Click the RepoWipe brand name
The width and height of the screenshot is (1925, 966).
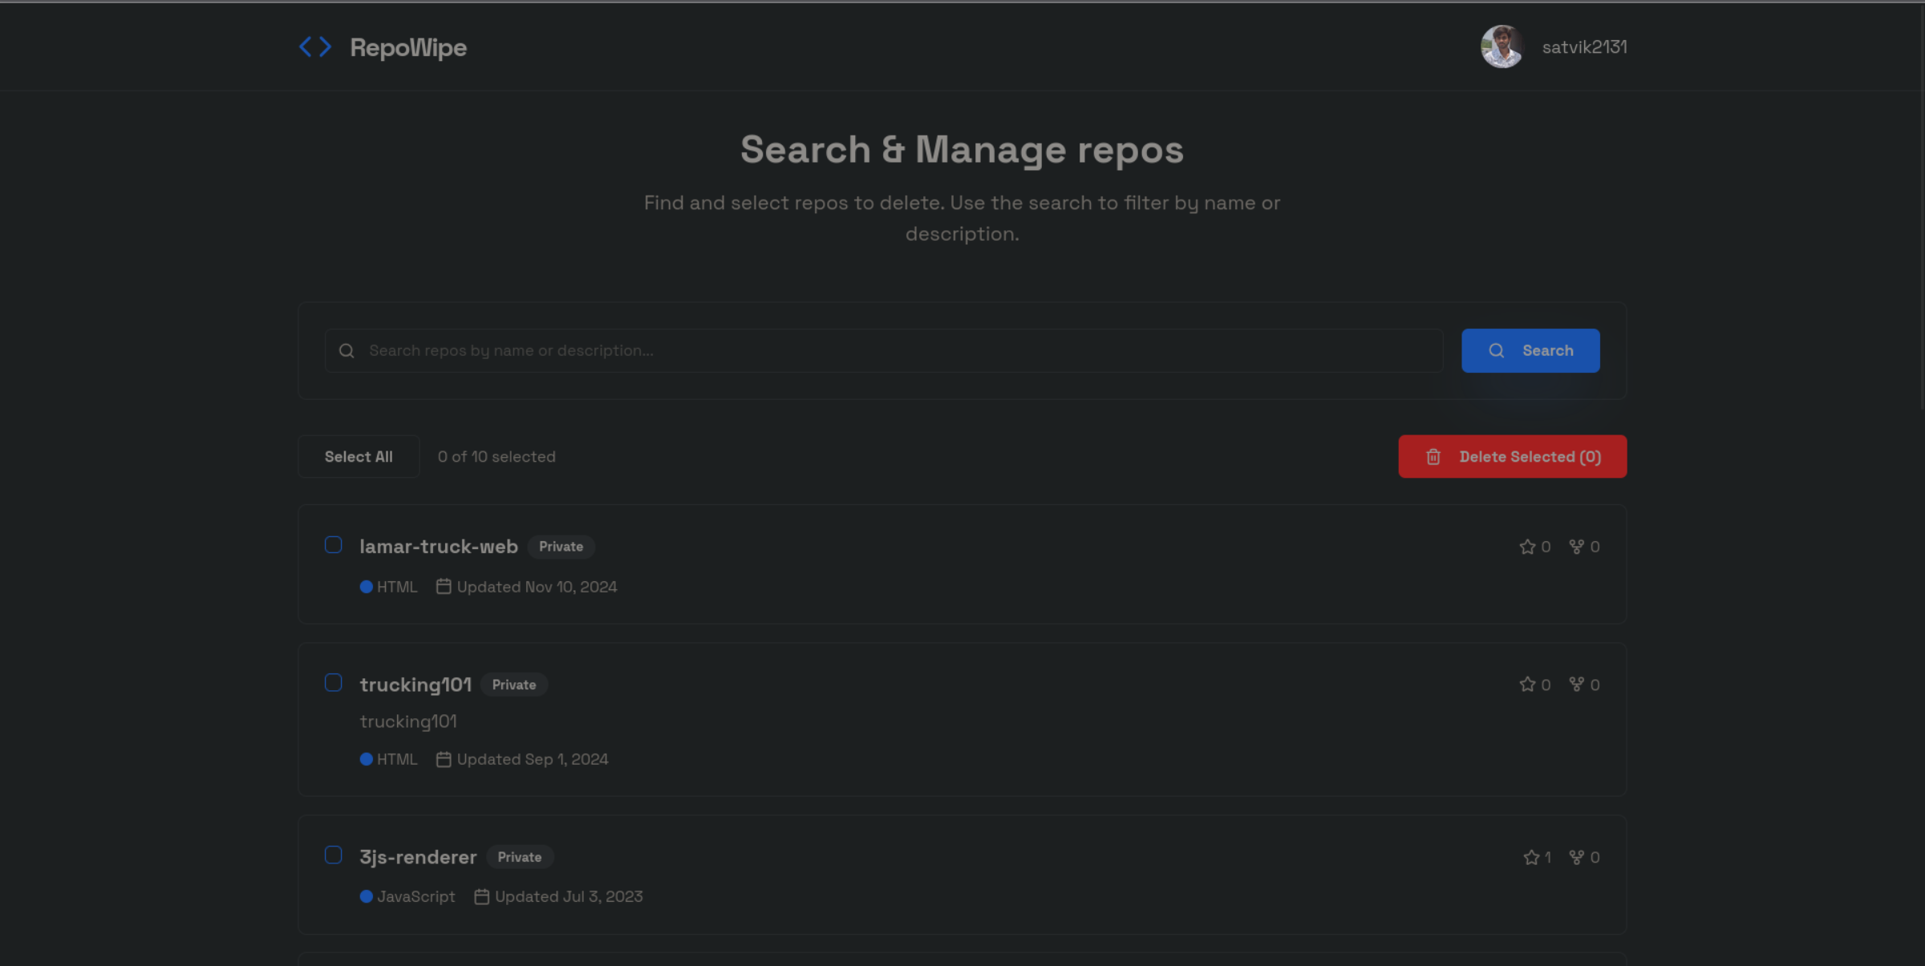pyautogui.click(x=408, y=47)
